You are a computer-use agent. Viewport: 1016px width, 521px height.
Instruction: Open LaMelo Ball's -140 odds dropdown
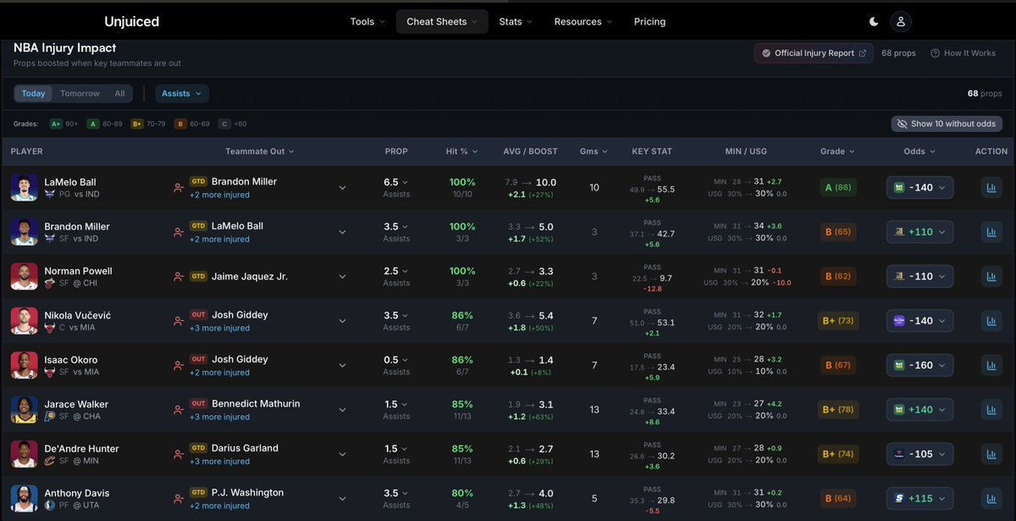tap(920, 188)
